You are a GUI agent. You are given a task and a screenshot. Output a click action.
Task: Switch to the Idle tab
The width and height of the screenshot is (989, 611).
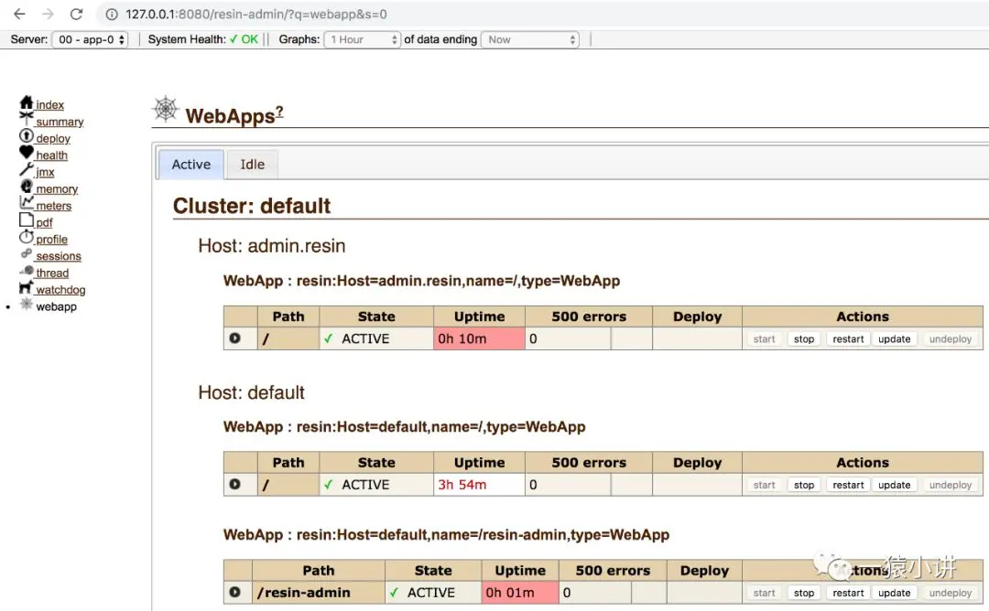coord(253,165)
